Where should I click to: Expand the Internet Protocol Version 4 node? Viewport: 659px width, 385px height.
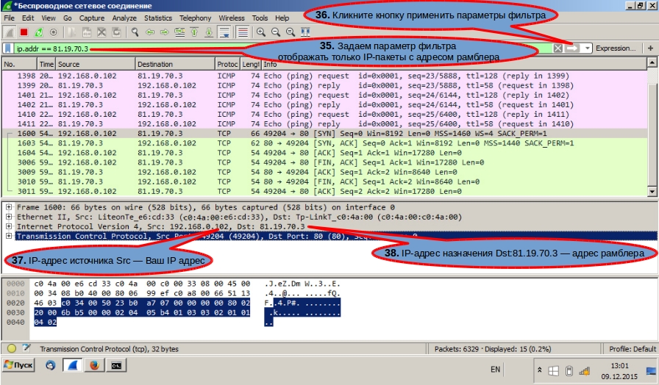point(8,226)
